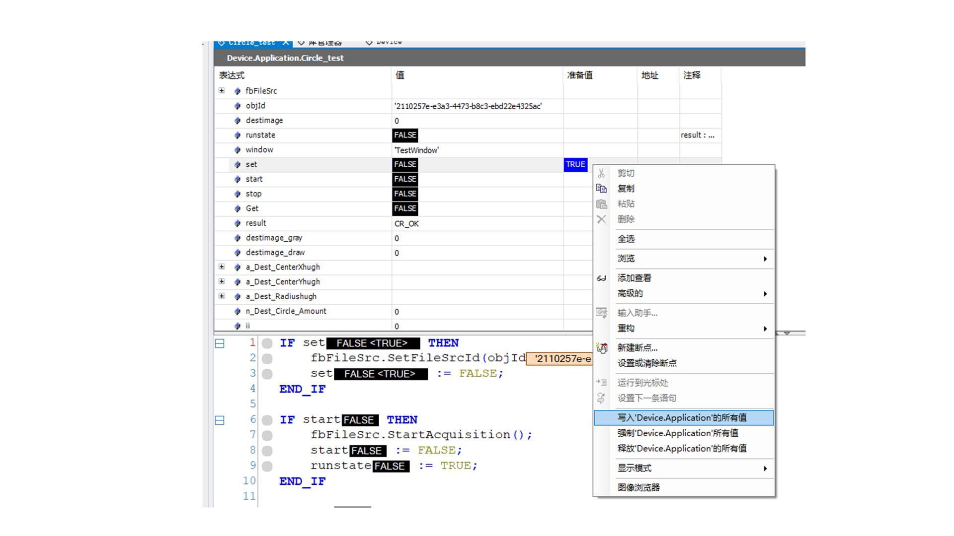The width and height of the screenshot is (954, 536).
Task: Choose 强制'Device.Application'所有值
Action: (x=678, y=433)
